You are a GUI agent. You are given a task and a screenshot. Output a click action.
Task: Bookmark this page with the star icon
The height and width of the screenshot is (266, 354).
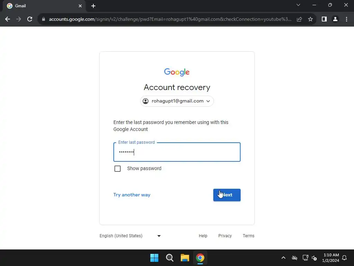[x=310, y=19]
